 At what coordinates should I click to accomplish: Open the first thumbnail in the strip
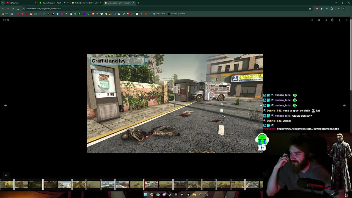click(x=7, y=185)
